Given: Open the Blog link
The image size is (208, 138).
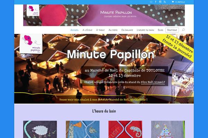Looking at the screenshot, I should (161, 30).
